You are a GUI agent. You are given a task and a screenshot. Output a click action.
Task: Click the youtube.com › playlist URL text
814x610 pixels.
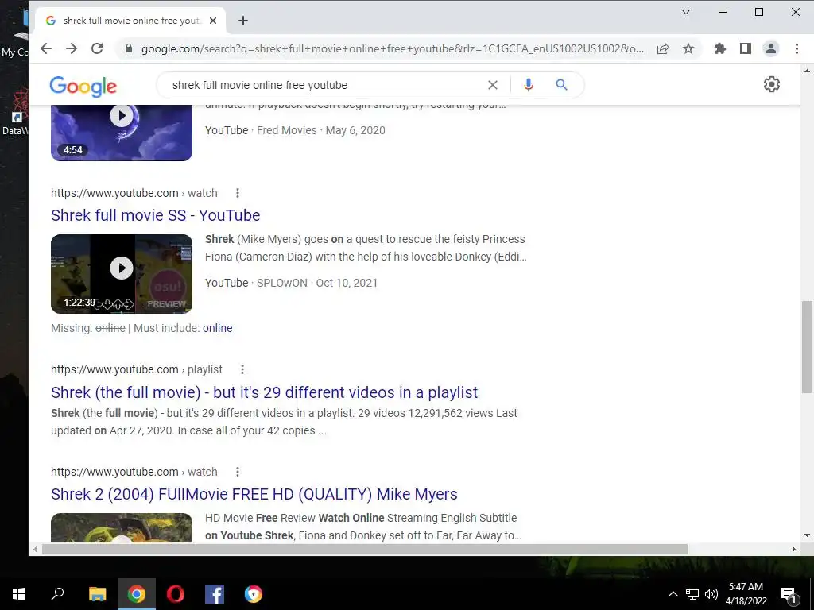click(x=137, y=369)
